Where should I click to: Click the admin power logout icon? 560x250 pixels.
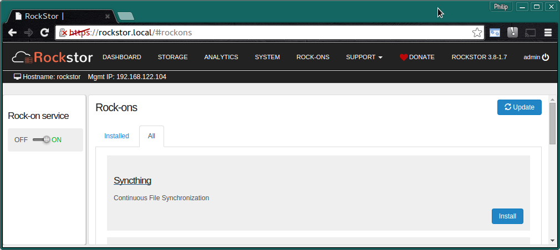(546, 57)
